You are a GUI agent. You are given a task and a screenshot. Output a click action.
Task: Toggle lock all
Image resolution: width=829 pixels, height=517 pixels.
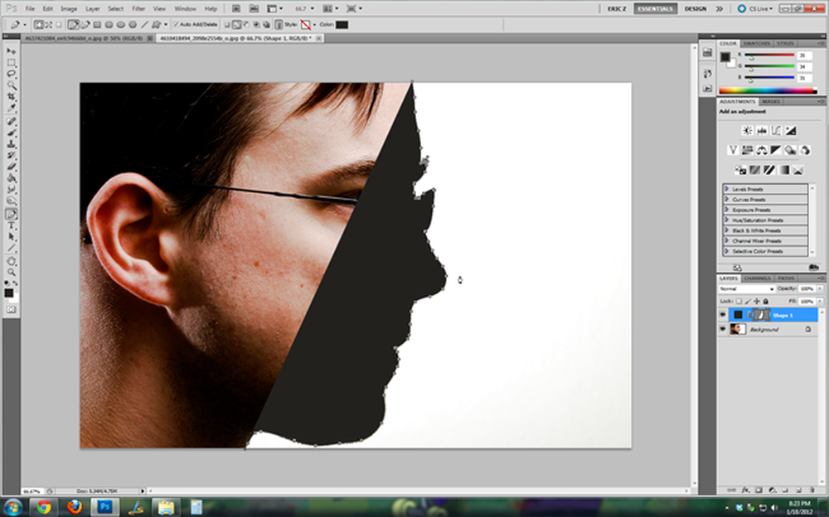[x=765, y=301]
